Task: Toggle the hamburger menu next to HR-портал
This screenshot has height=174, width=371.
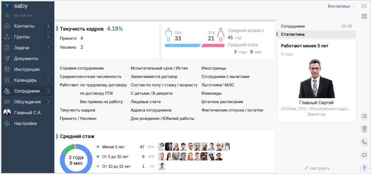Action: (x=7, y=15)
